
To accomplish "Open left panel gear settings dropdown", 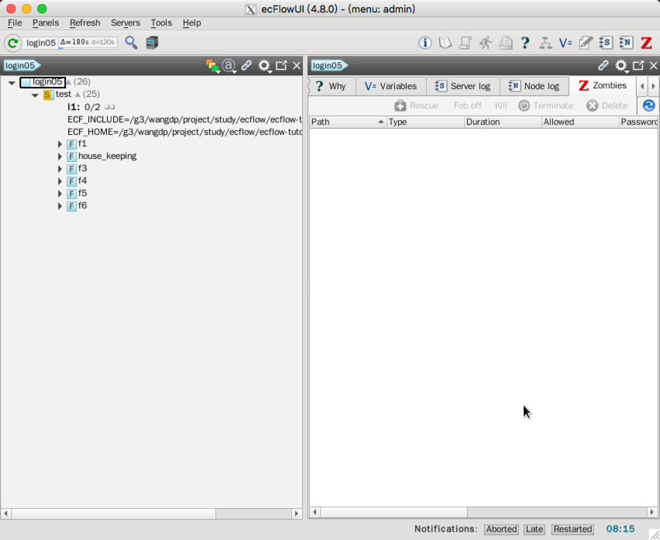I will [264, 66].
